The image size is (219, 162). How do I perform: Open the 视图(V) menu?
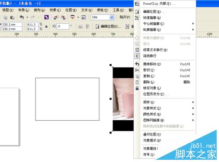click(x=8, y=10)
